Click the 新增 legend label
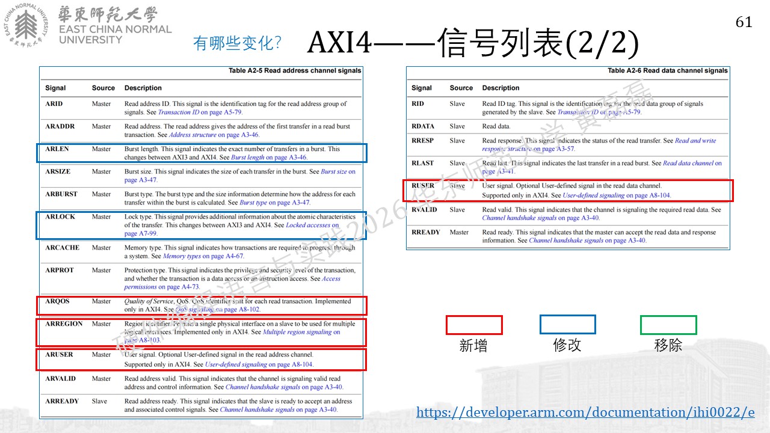Screen dimensions: 770x433 (473, 345)
